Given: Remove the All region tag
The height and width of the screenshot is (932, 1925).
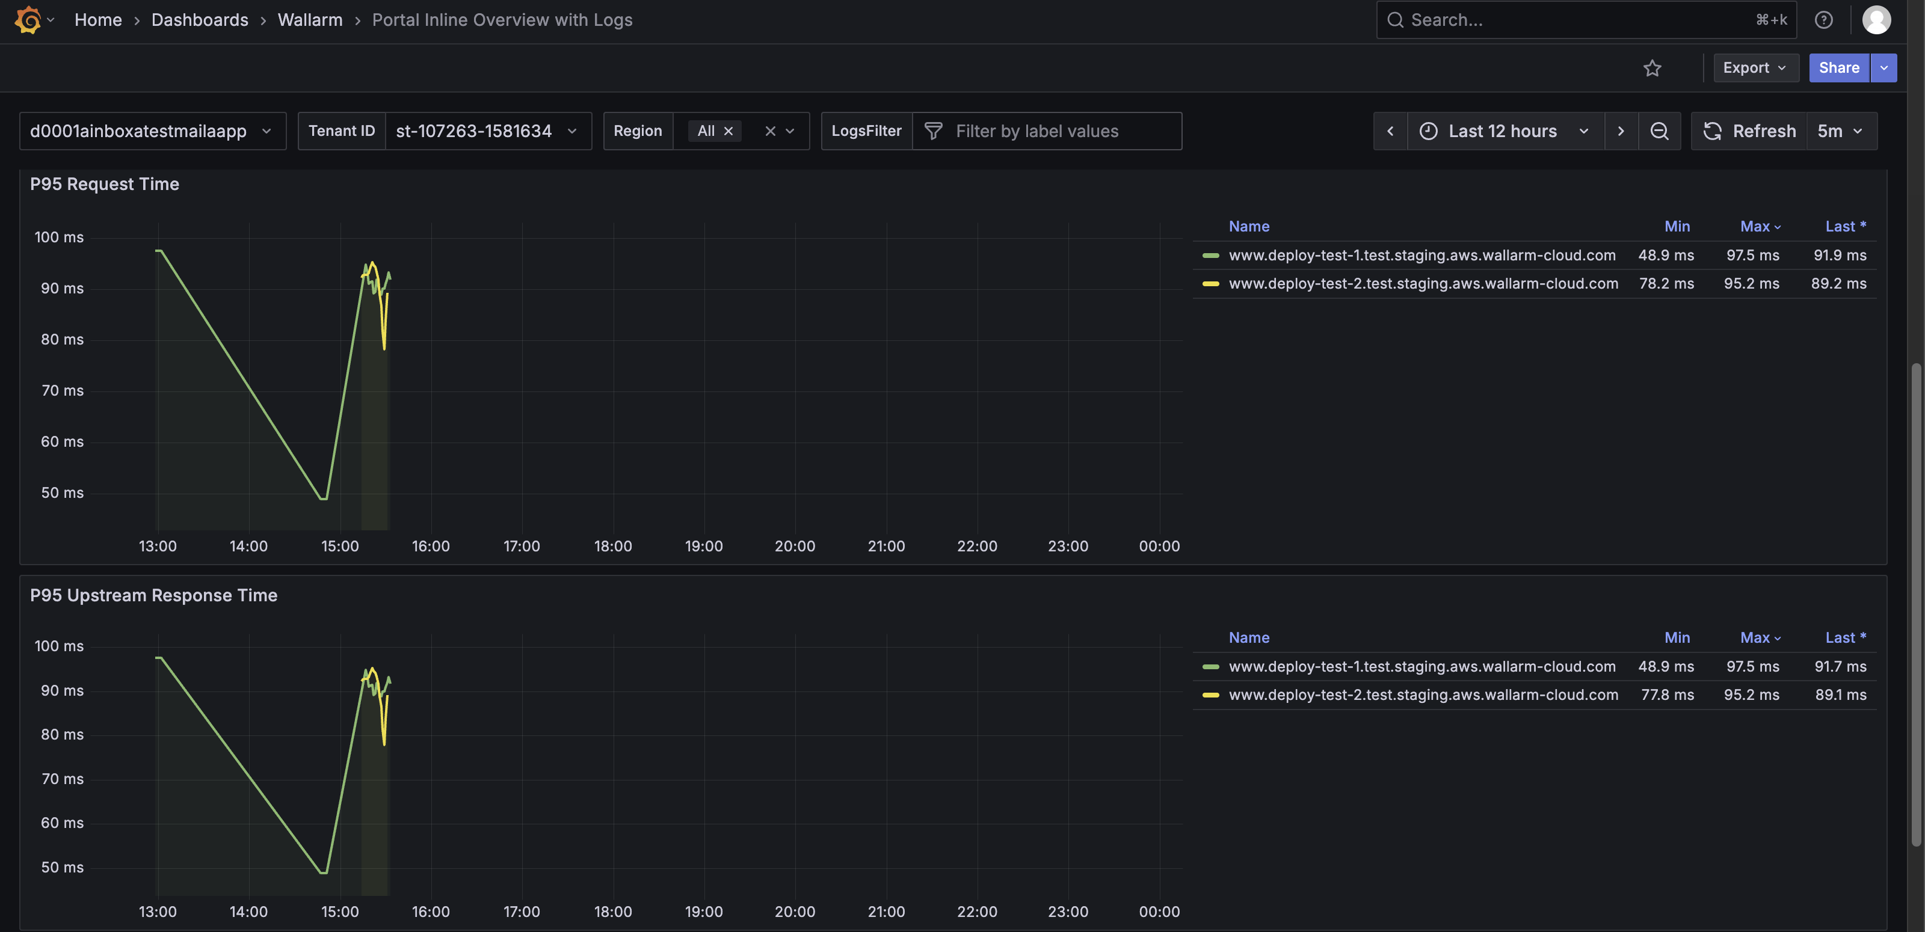Looking at the screenshot, I should (728, 132).
